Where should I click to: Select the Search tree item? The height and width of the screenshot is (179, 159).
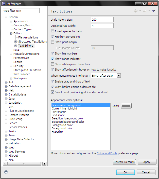[18, 62]
